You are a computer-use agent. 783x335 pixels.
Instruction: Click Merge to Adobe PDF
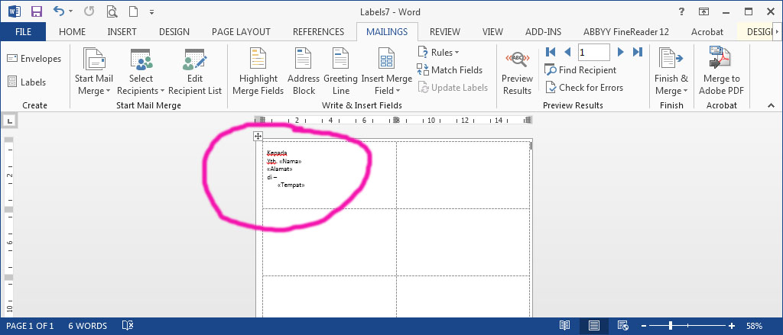[x=721, y=72]
